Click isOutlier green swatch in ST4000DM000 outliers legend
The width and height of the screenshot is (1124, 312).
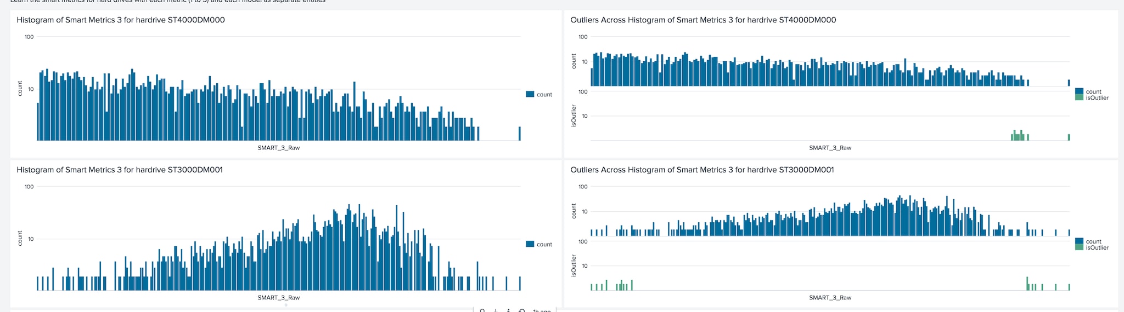[1079, 97]
